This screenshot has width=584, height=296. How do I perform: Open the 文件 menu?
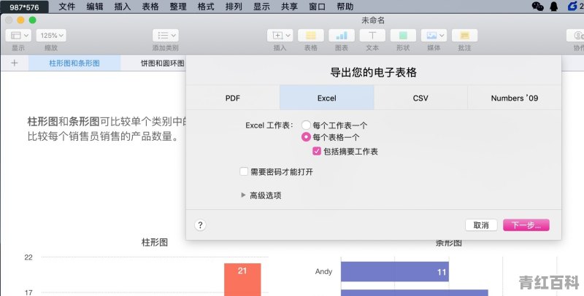click(x=67, y=7)
